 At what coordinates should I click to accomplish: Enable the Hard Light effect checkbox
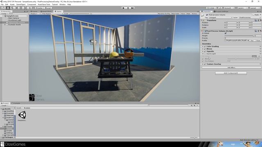[205, 54]
